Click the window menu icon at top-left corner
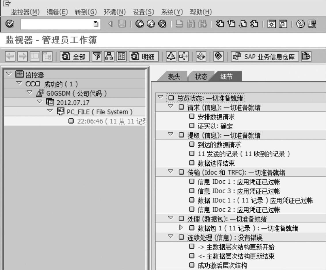This screenshot has width=326, height=270. click(6, 3)
